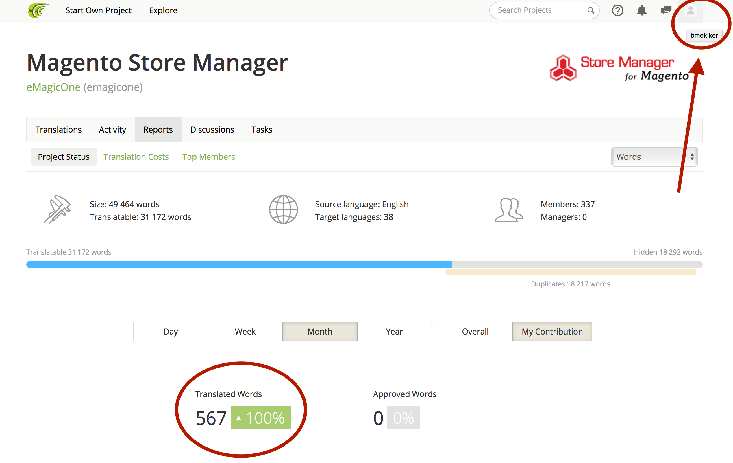
Task: Switch to the Tasks tab
Action: tap(262, 130)
